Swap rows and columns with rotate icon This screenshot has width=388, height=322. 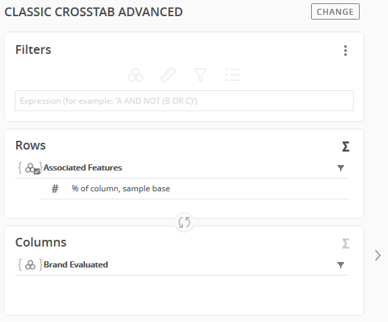(x=184, y=222)
